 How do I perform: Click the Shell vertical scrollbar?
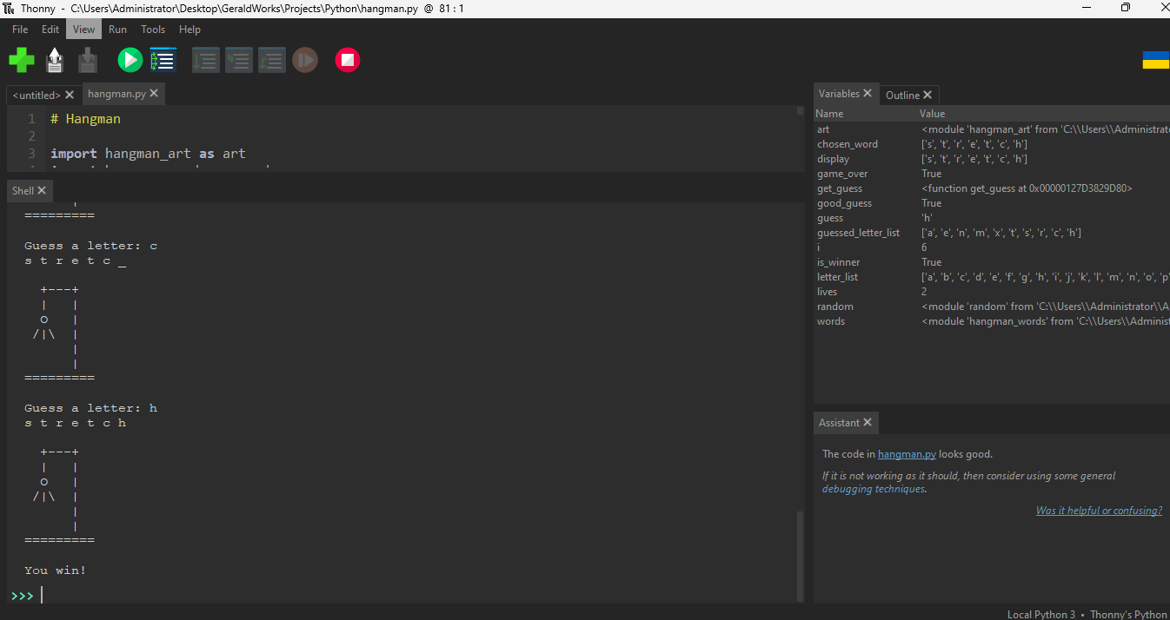(x=800, y=556)
